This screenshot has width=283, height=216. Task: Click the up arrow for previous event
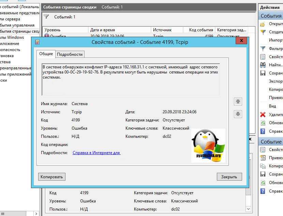tap(238, 101)
